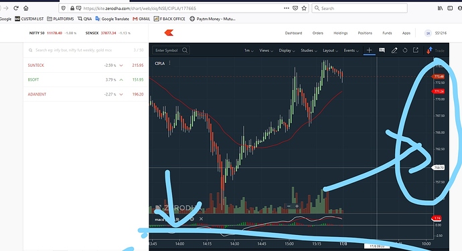Viewport: 462px width, 251px height.
Task: Expand SUNTECK market depth chevron
Action: [x=121, y=65]
